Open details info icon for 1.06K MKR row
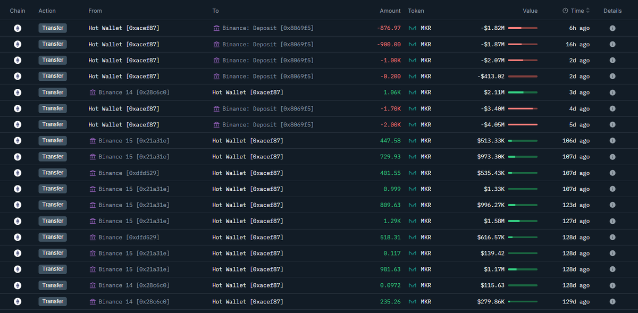This screenshot has height=313, width=638. tap(612, 92)
